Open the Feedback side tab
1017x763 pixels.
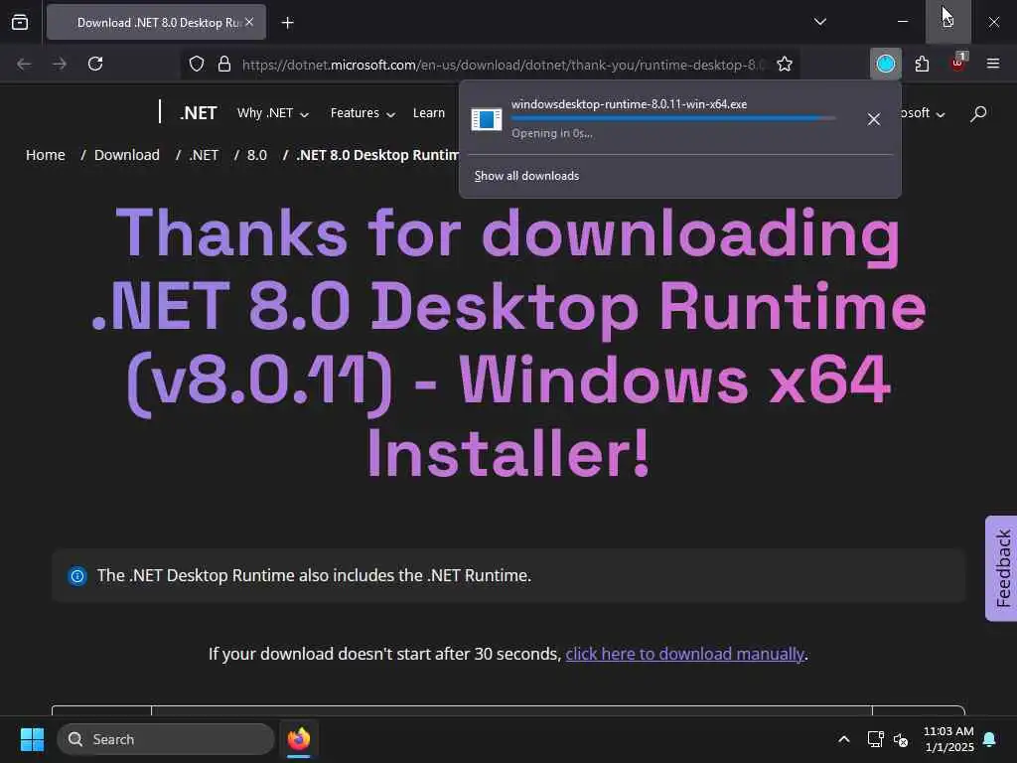pos(1002,568)
